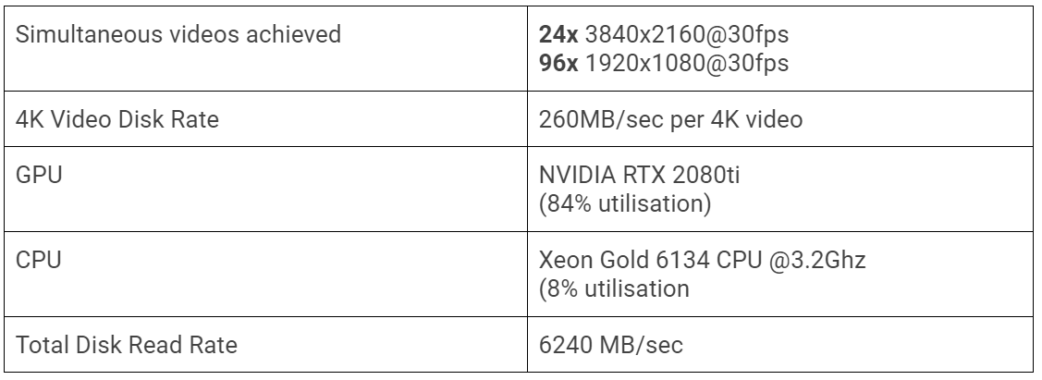Click the '6240 MB/sec' value cell
Screen dimensions: 1042x380
(781, 344)
